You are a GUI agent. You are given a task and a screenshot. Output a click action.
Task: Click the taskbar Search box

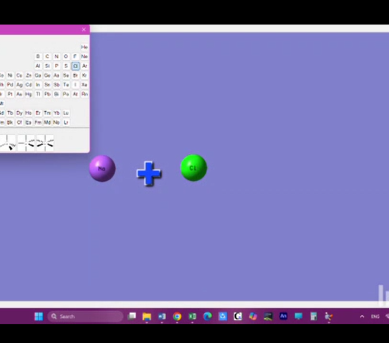[x=85, y=317]
